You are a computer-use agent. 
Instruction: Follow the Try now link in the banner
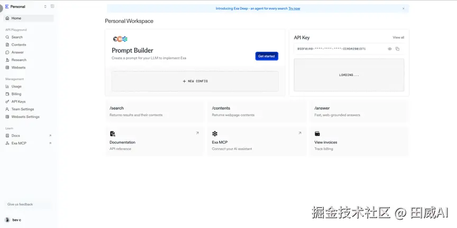click(x=294, y=8)
